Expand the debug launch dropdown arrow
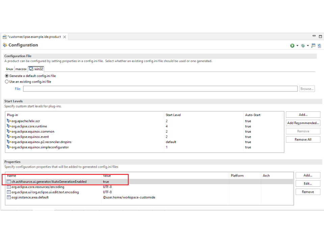This screenshot has height=243, width=324. point(308,46)
